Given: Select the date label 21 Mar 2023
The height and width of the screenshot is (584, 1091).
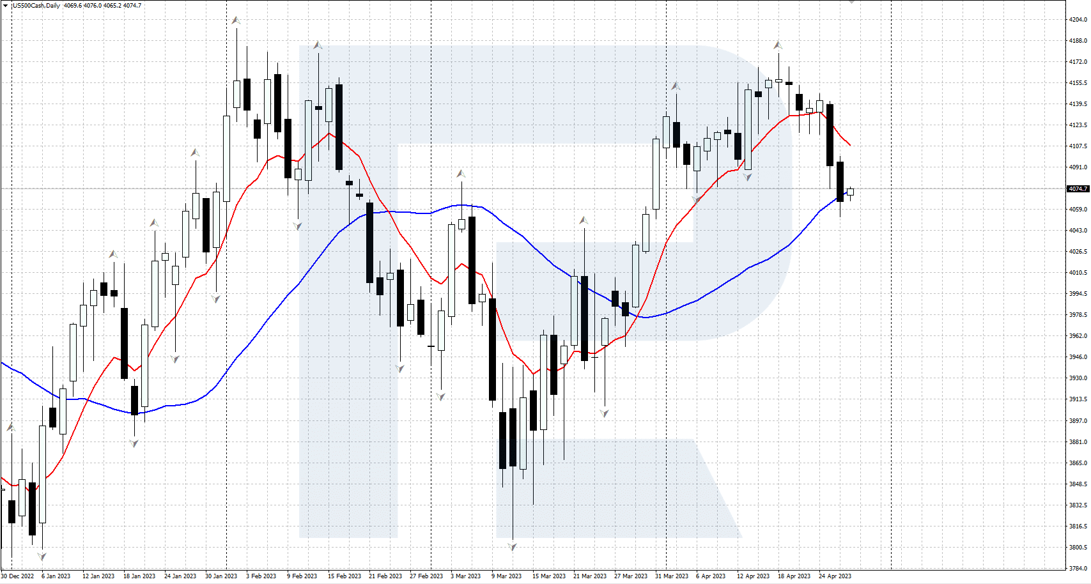Looking at the screenshot, I should tap(590, 576).
